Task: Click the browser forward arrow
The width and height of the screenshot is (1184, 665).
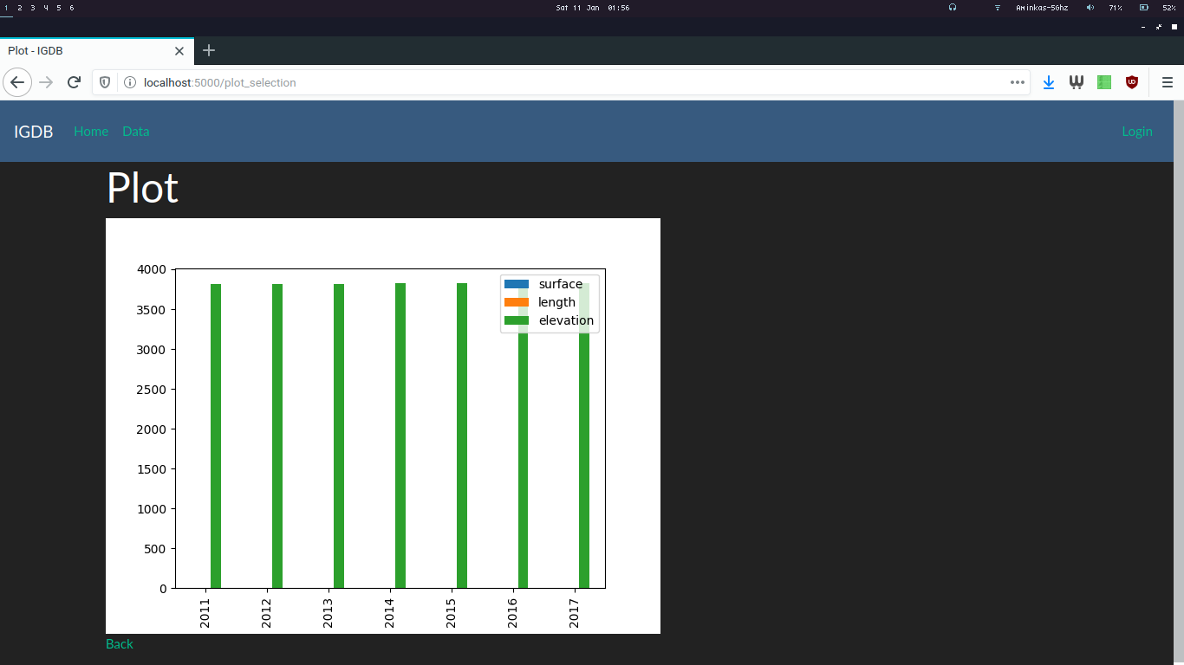Action: pyautogui.click(x=46, y=82)
